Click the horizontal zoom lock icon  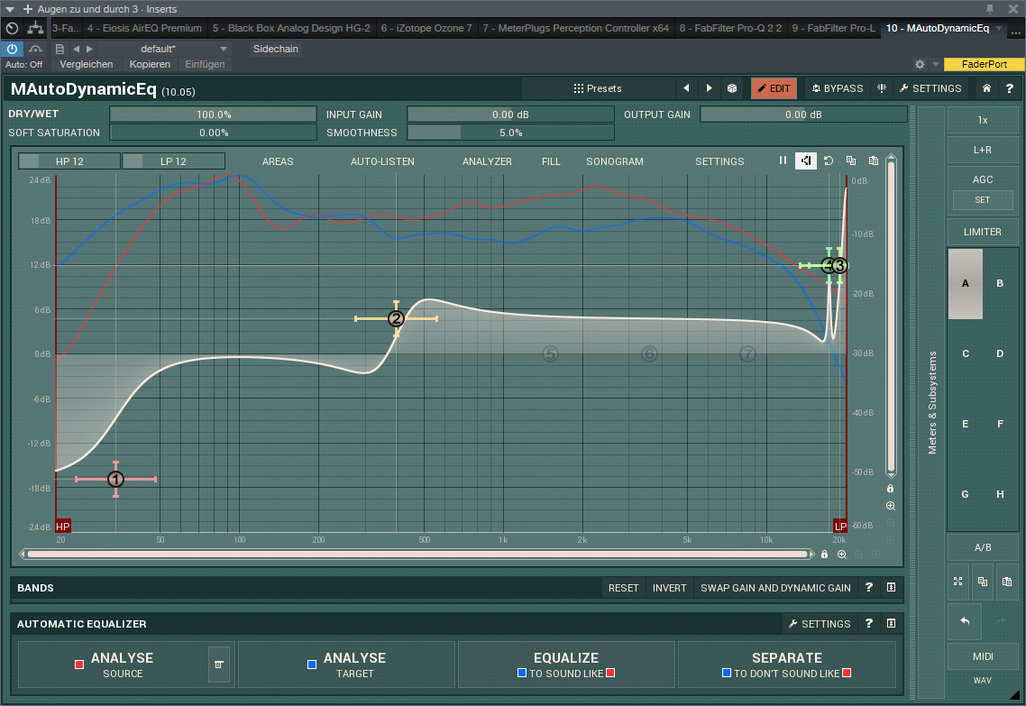(x=824, y=555)
